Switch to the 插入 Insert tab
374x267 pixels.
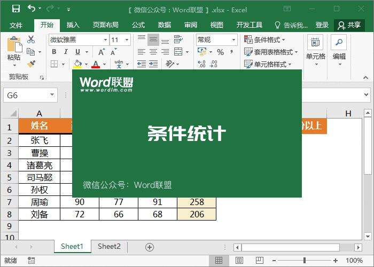tap(73, 25)
